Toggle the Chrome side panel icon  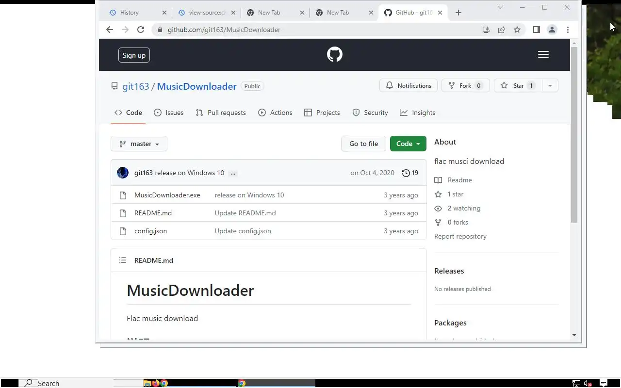tap(536, 30)
